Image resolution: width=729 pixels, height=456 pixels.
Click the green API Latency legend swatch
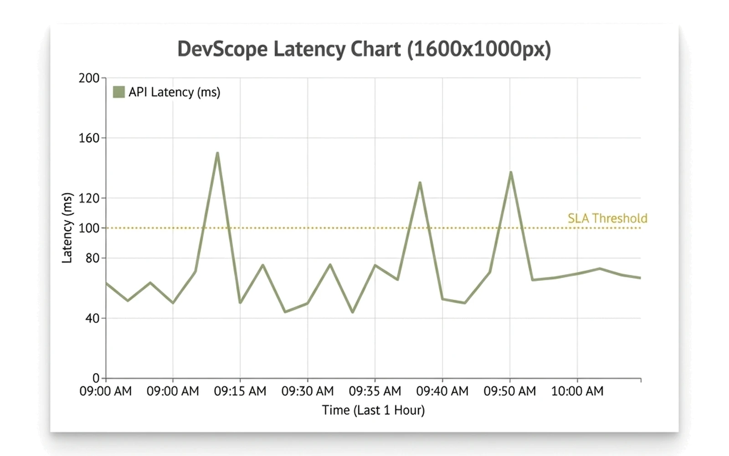click(118, 92)
